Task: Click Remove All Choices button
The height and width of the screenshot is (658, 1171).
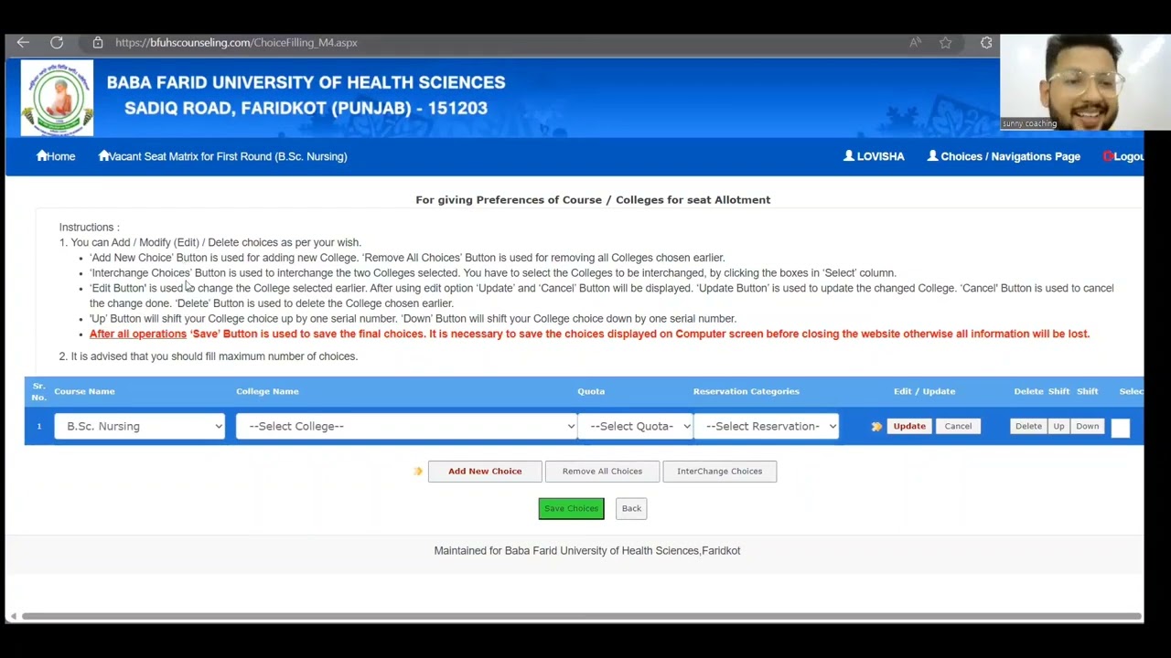Action: click(x=602, y=471)
